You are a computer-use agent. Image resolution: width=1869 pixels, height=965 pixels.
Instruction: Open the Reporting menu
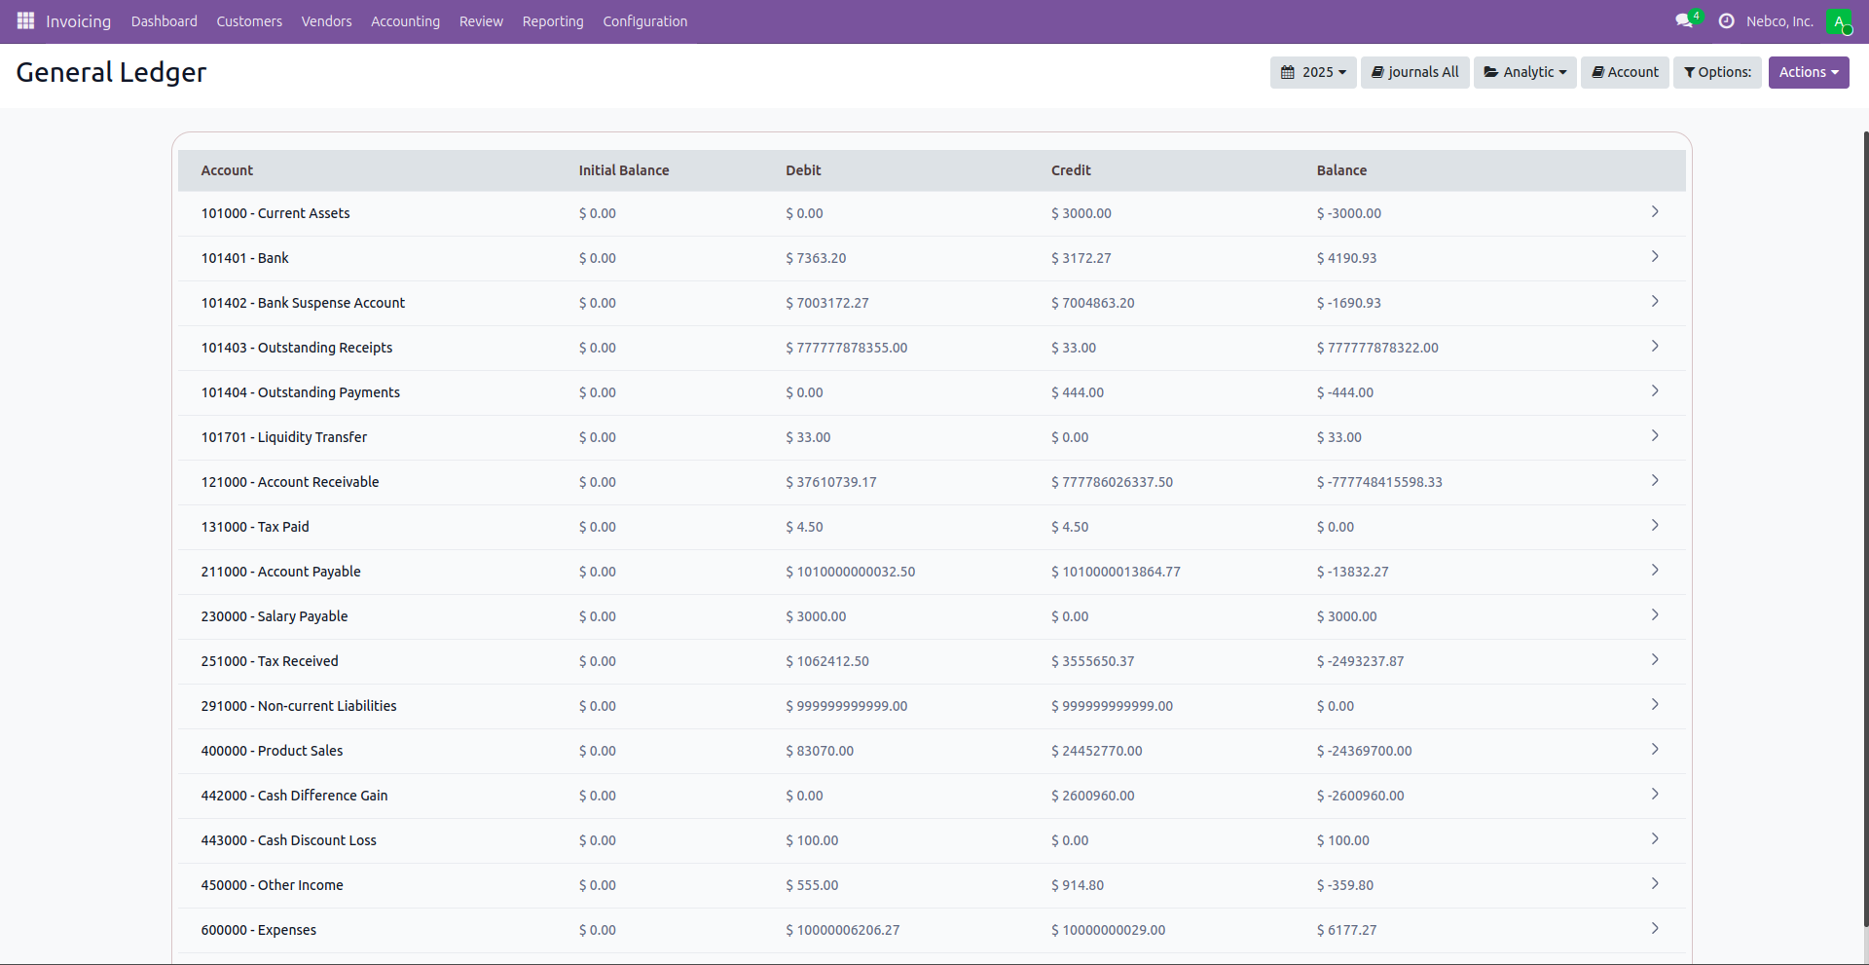click(x=552, y=21)
